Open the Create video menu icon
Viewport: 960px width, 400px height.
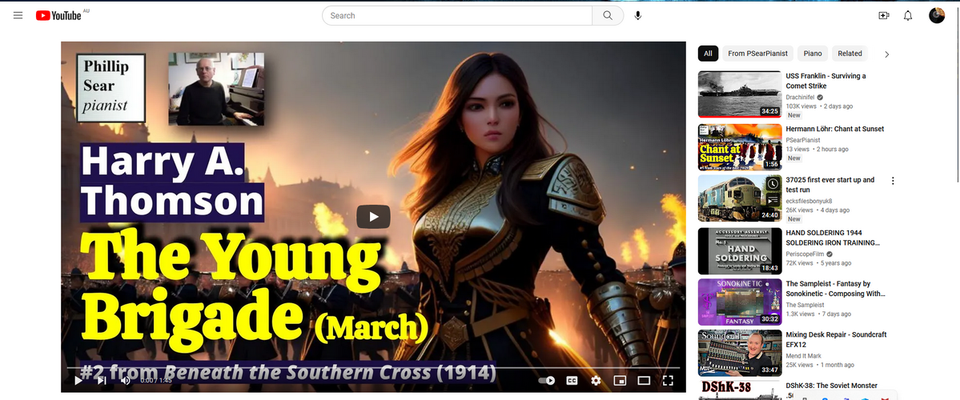[x=883, y=15]
